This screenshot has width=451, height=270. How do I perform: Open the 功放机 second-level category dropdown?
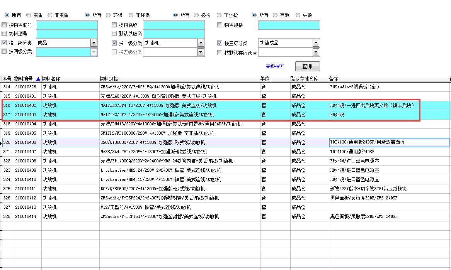201,43
